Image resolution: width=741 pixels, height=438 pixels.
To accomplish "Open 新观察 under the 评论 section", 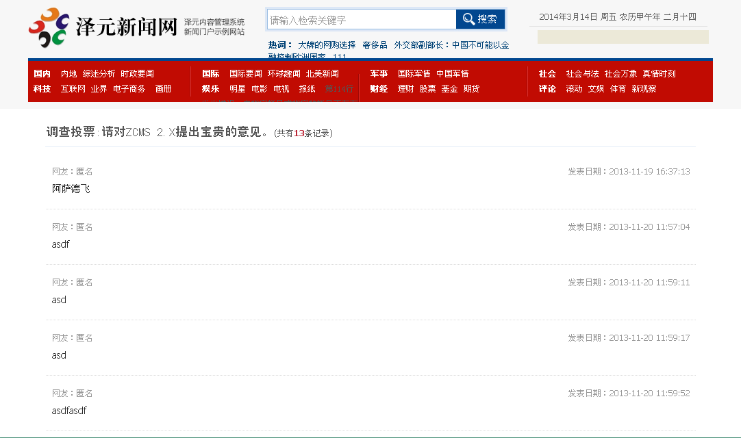I will click(644, 89).
